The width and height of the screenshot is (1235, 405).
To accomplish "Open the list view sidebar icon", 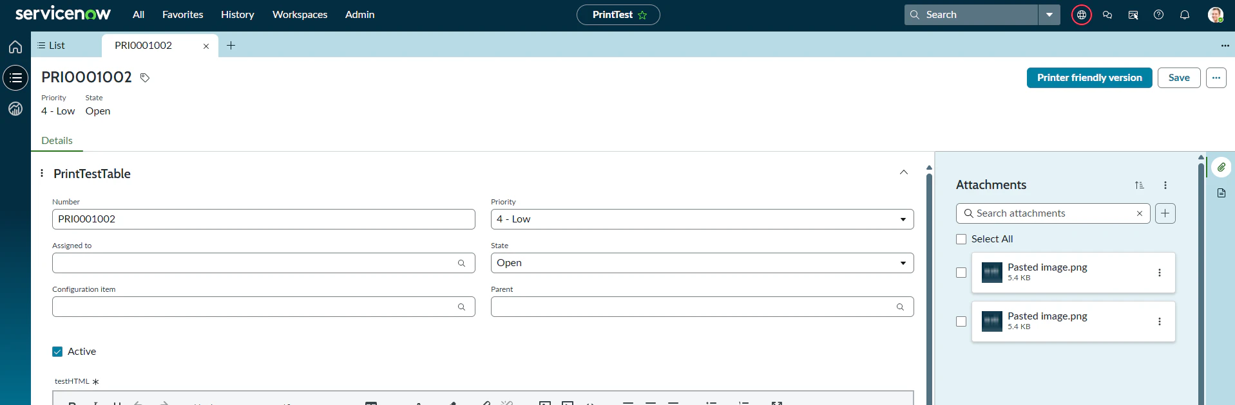I will 15,78.
